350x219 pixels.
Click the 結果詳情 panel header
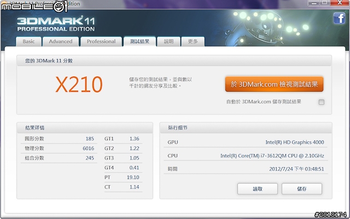click(85, 128)
